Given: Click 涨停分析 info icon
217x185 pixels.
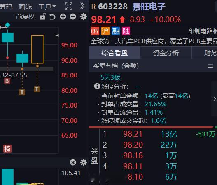Looking at the screenshot, I should (x=97, y=86).
